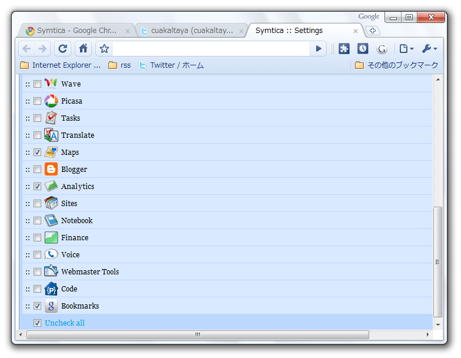Go back with the browser back arrow
Viewport: 461px width, 358px height.
click(x=26, y=48)
